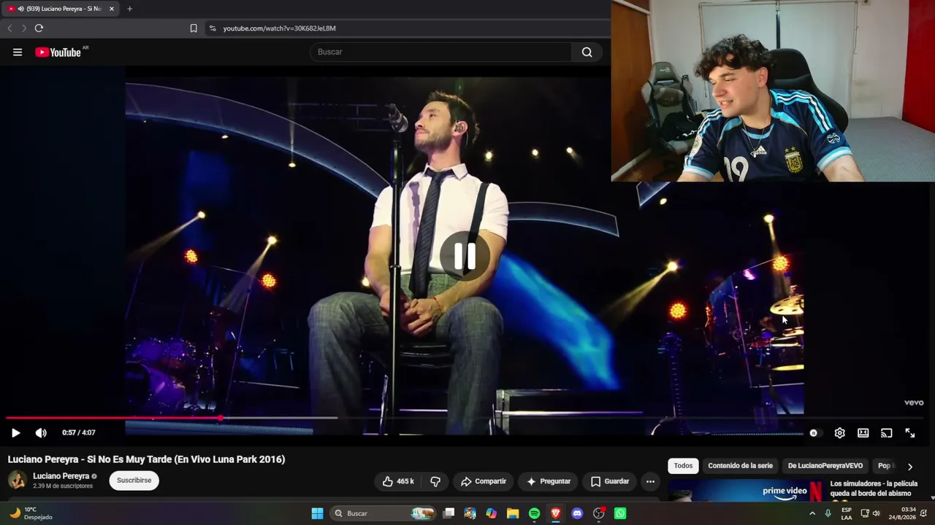Click the video title text

pyautogui.click(x=147, y=459)
